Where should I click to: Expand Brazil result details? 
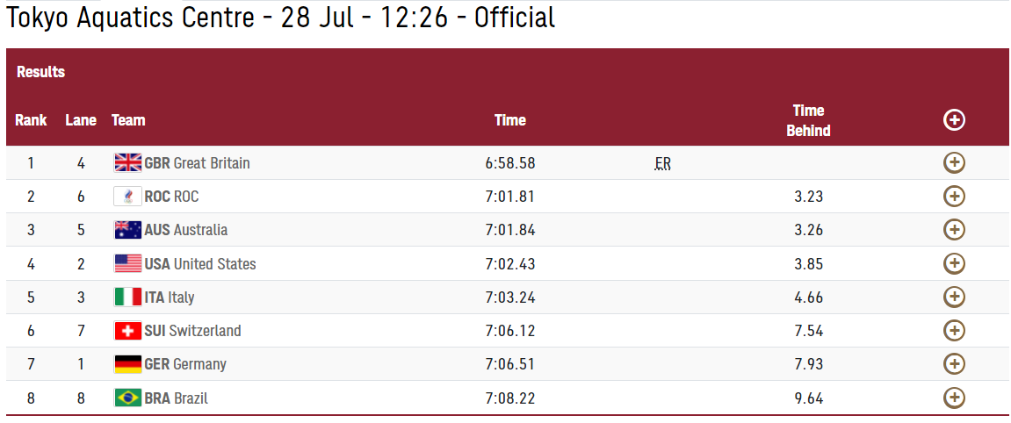point(954,398)
